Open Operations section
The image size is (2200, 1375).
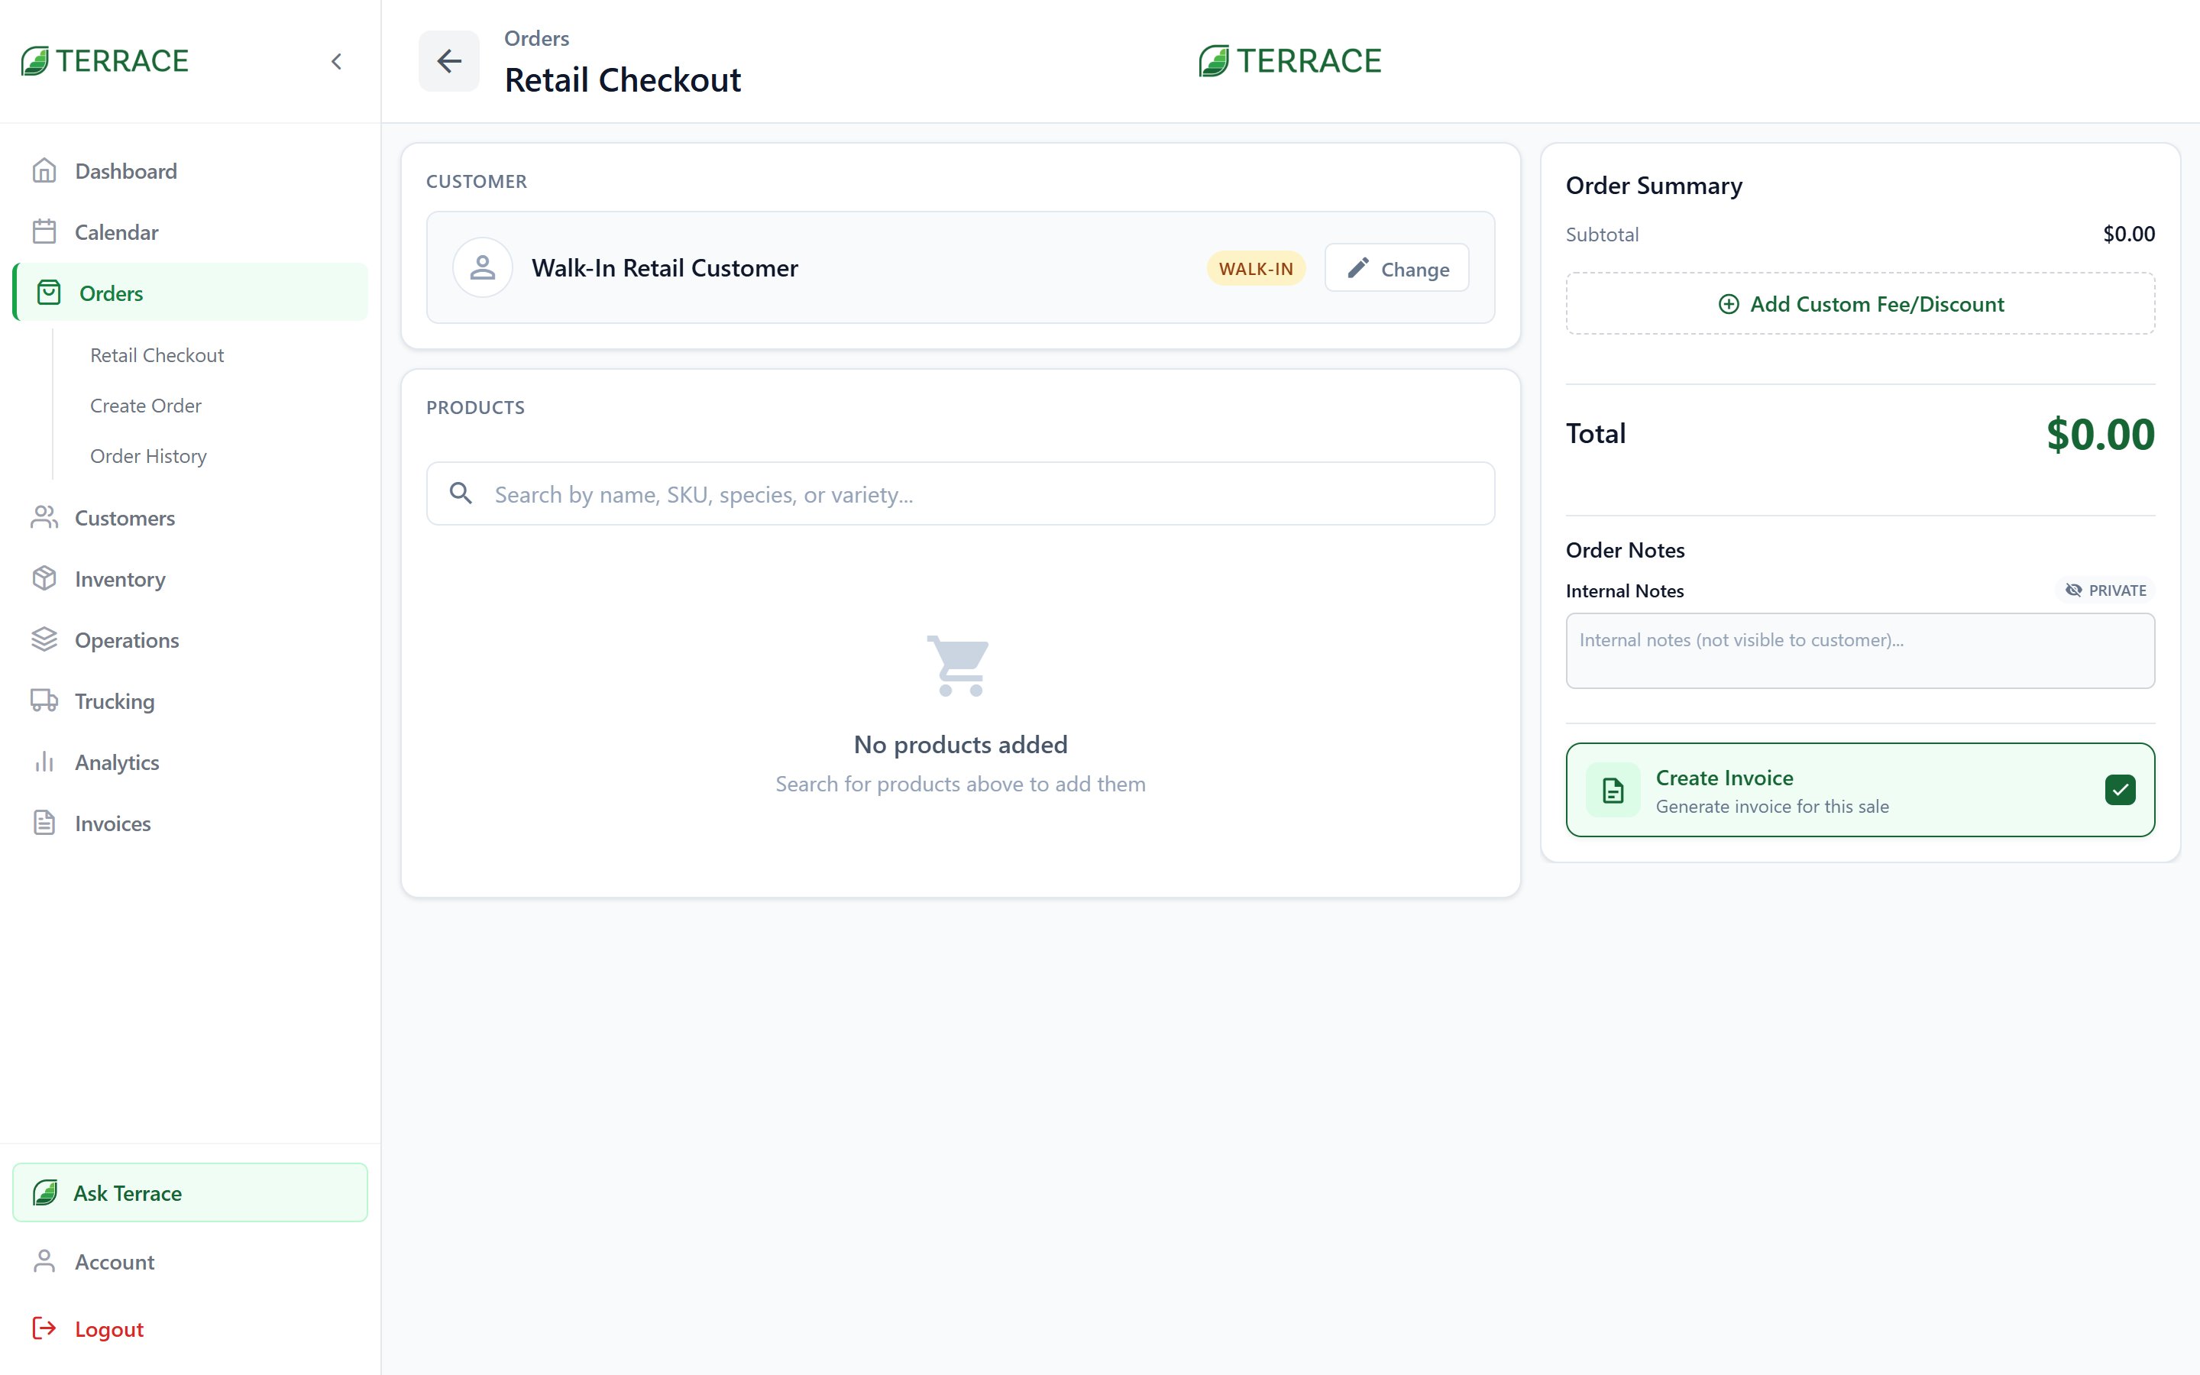pyautogui.click(x=190, y=639)
